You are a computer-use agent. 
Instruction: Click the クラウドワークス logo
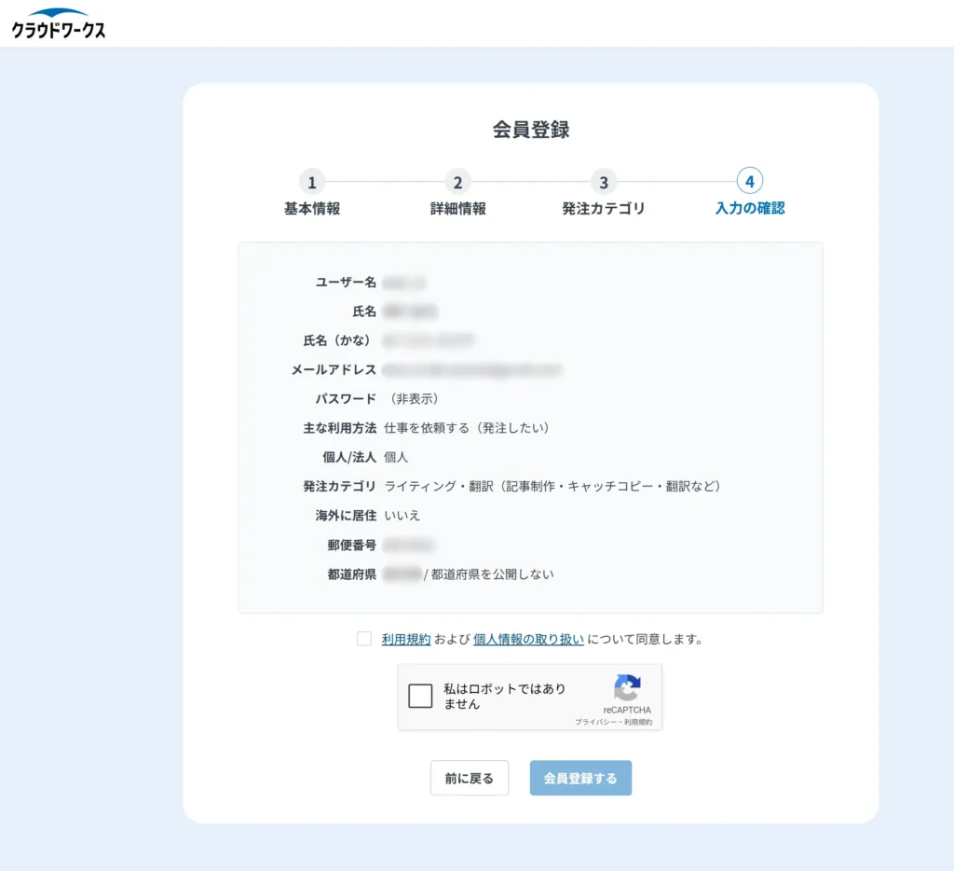[58, 23]
